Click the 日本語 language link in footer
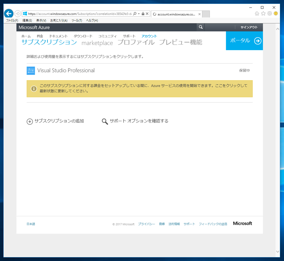The width and height of the screenshot is (284, 261). [31, 224]
